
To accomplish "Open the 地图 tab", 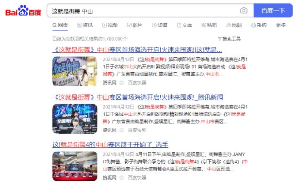I will pyautogui.click(x=234, y=25).
